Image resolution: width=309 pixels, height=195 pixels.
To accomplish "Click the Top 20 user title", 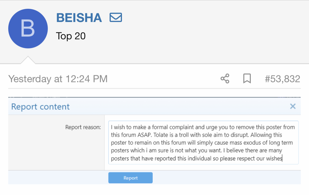I will [71, 36].
